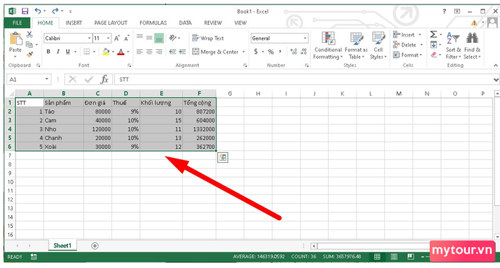
Task: Toggle Italic formatting
Action: (58, 51)
